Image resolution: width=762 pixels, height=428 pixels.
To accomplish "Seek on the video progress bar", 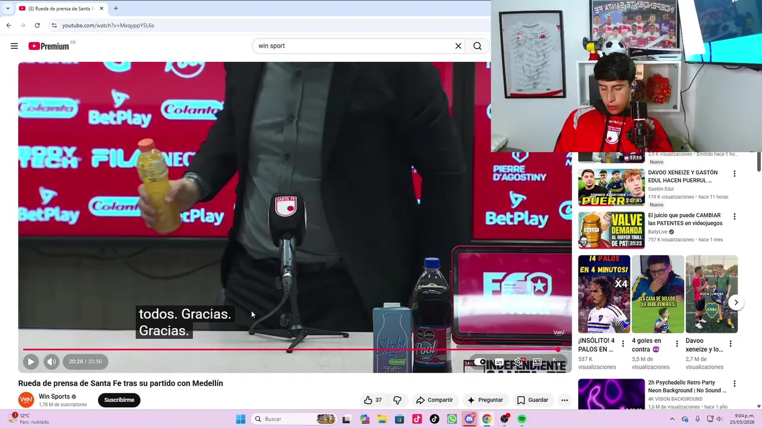I will click(295, 350).
